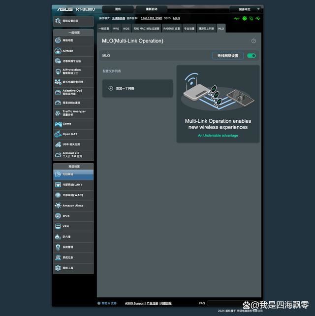Select the MLO tab
This screenshot has height=316, width=315.
[221, 29]
